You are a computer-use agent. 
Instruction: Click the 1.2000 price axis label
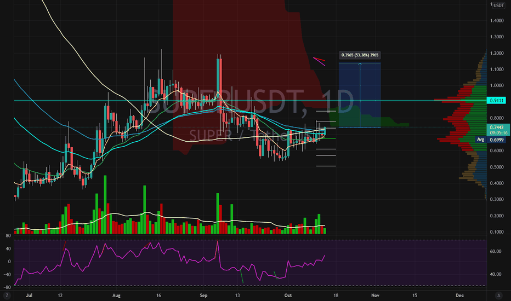(x=497, y=53)
